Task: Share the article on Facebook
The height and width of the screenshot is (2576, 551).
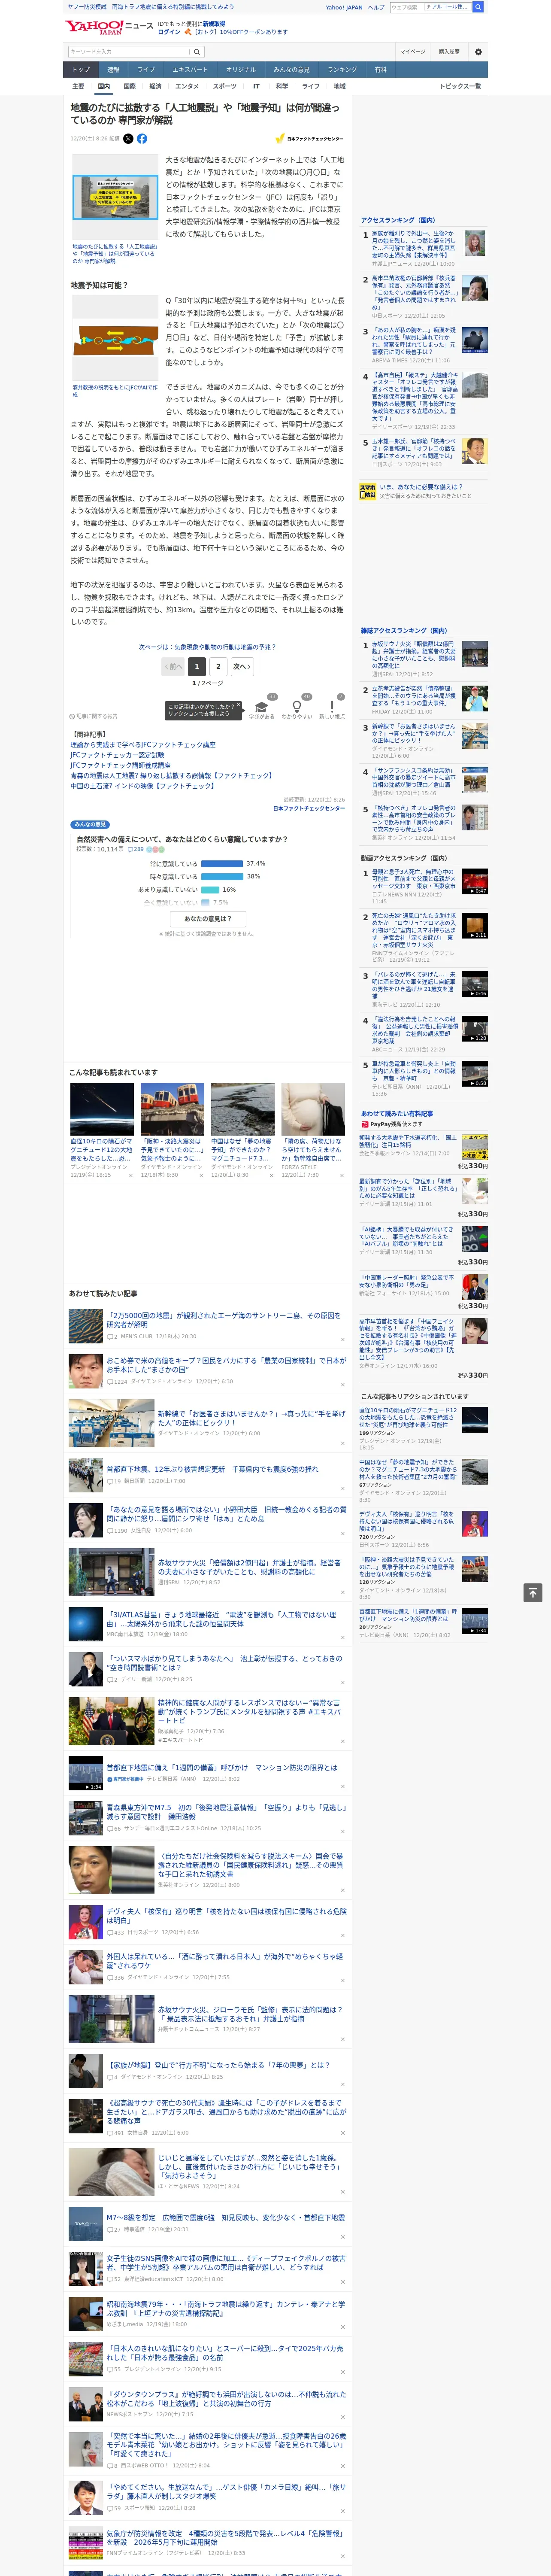Action: click(142, 139)
